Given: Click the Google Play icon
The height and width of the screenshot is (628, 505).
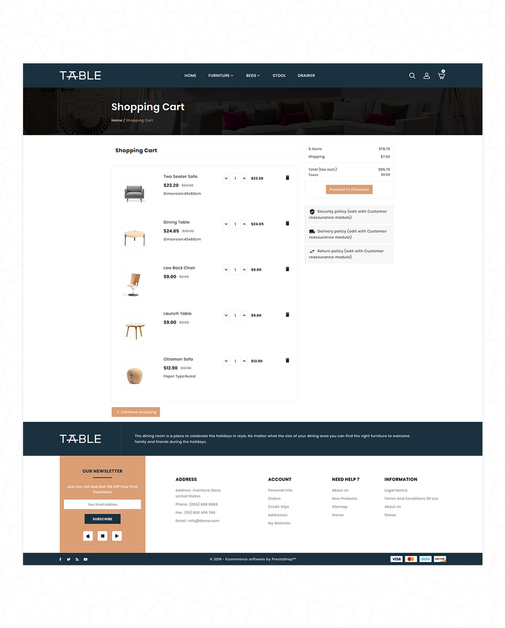Looking at the screenshot, I should (117, 536).
